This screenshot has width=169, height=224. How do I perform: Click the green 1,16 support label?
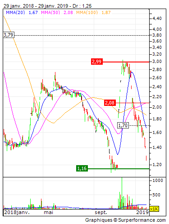pyautogui.click(x=82, y=168)
